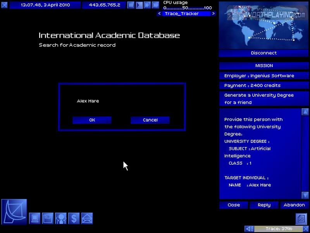
Task: Open the software menu via satellite dish icon
Action: 14,212
